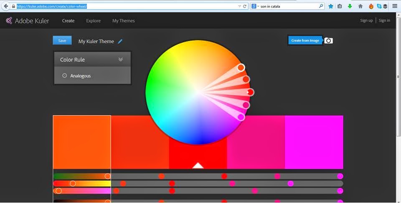401x203 pixels.
Task: Click the orange-to-pink gradient slider knob
Action: point(58,191)
